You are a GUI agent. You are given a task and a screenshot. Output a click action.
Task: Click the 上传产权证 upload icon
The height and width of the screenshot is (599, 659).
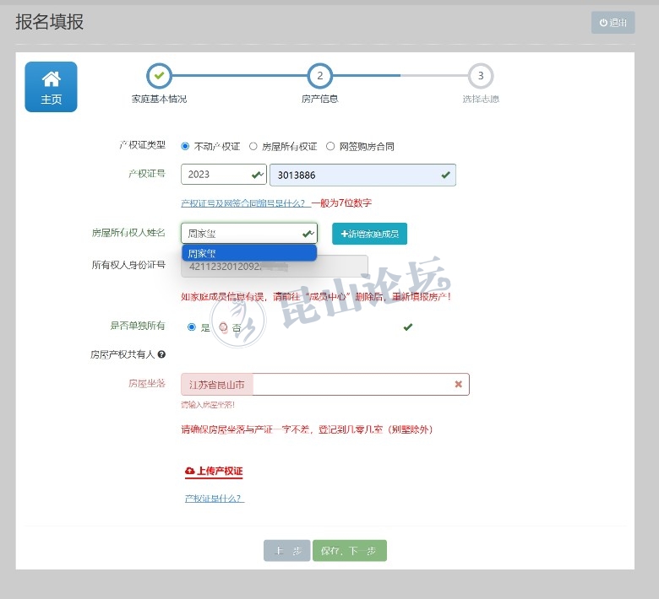click(x=189, y=471)
